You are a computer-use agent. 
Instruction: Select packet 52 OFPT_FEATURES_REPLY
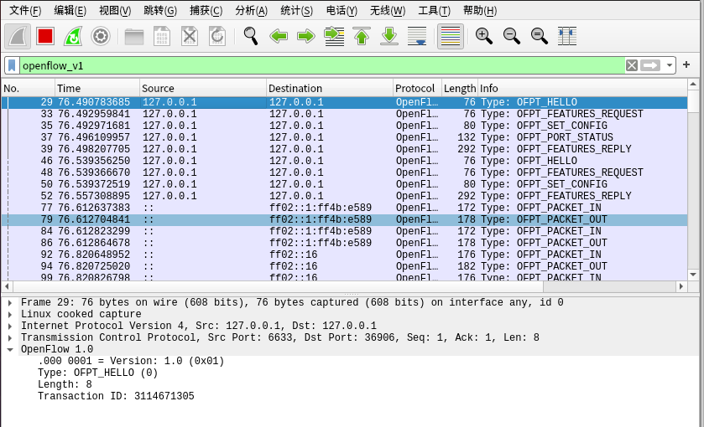point(344,196)
